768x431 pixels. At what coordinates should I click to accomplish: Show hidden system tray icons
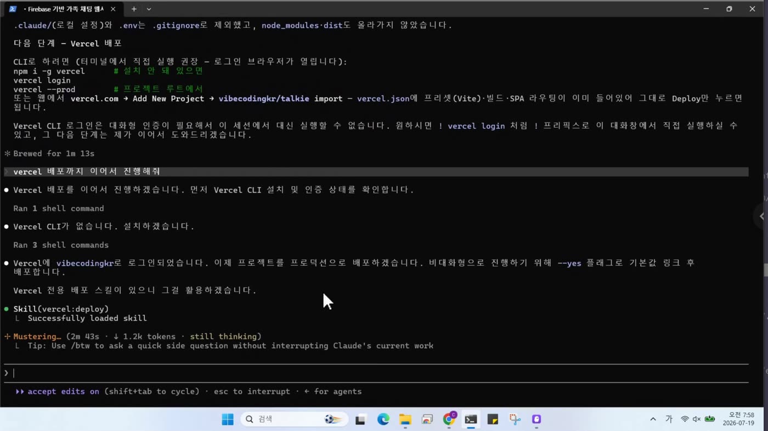coord(653,419)
